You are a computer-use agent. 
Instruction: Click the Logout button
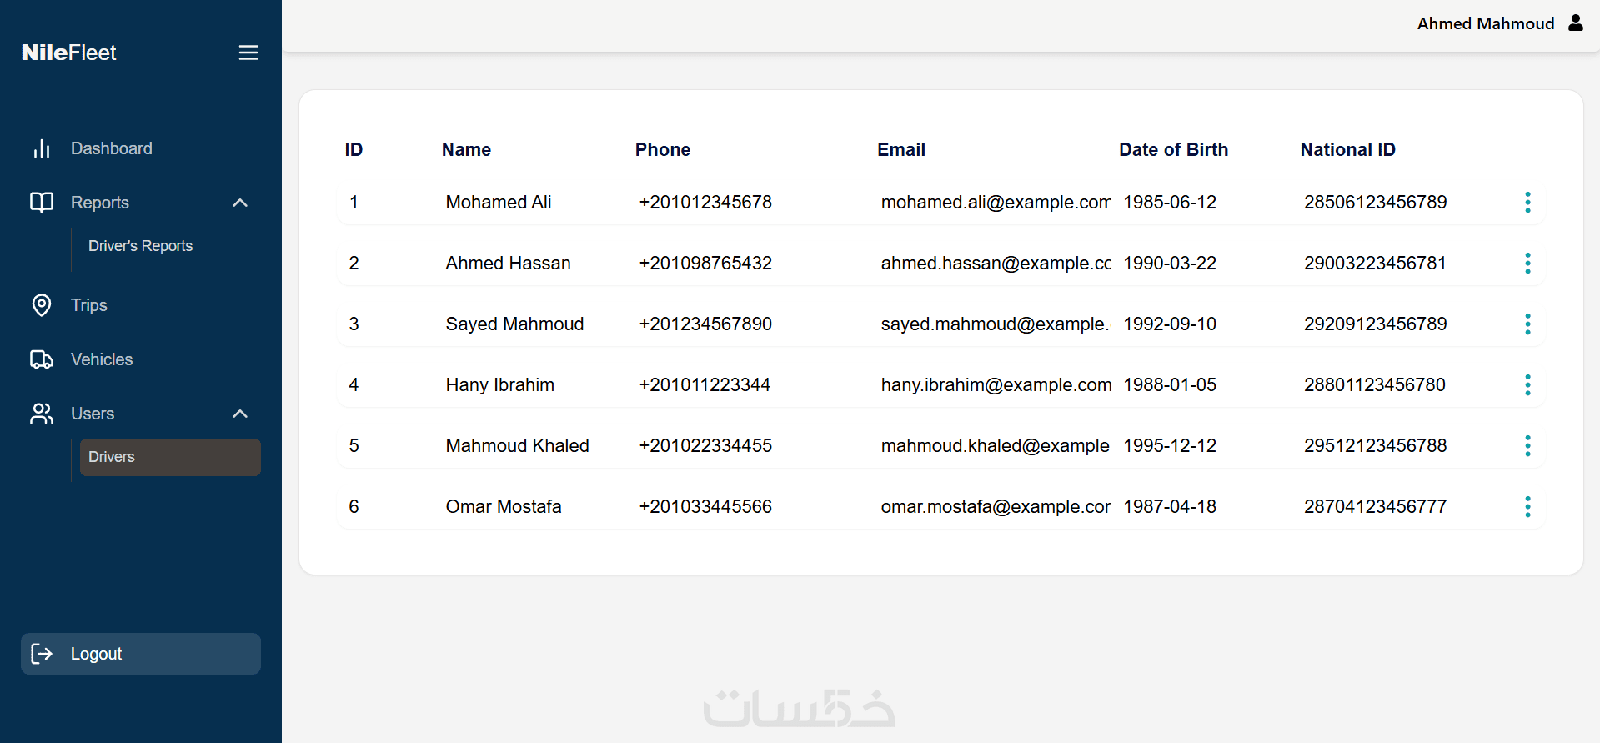(140, 654)
